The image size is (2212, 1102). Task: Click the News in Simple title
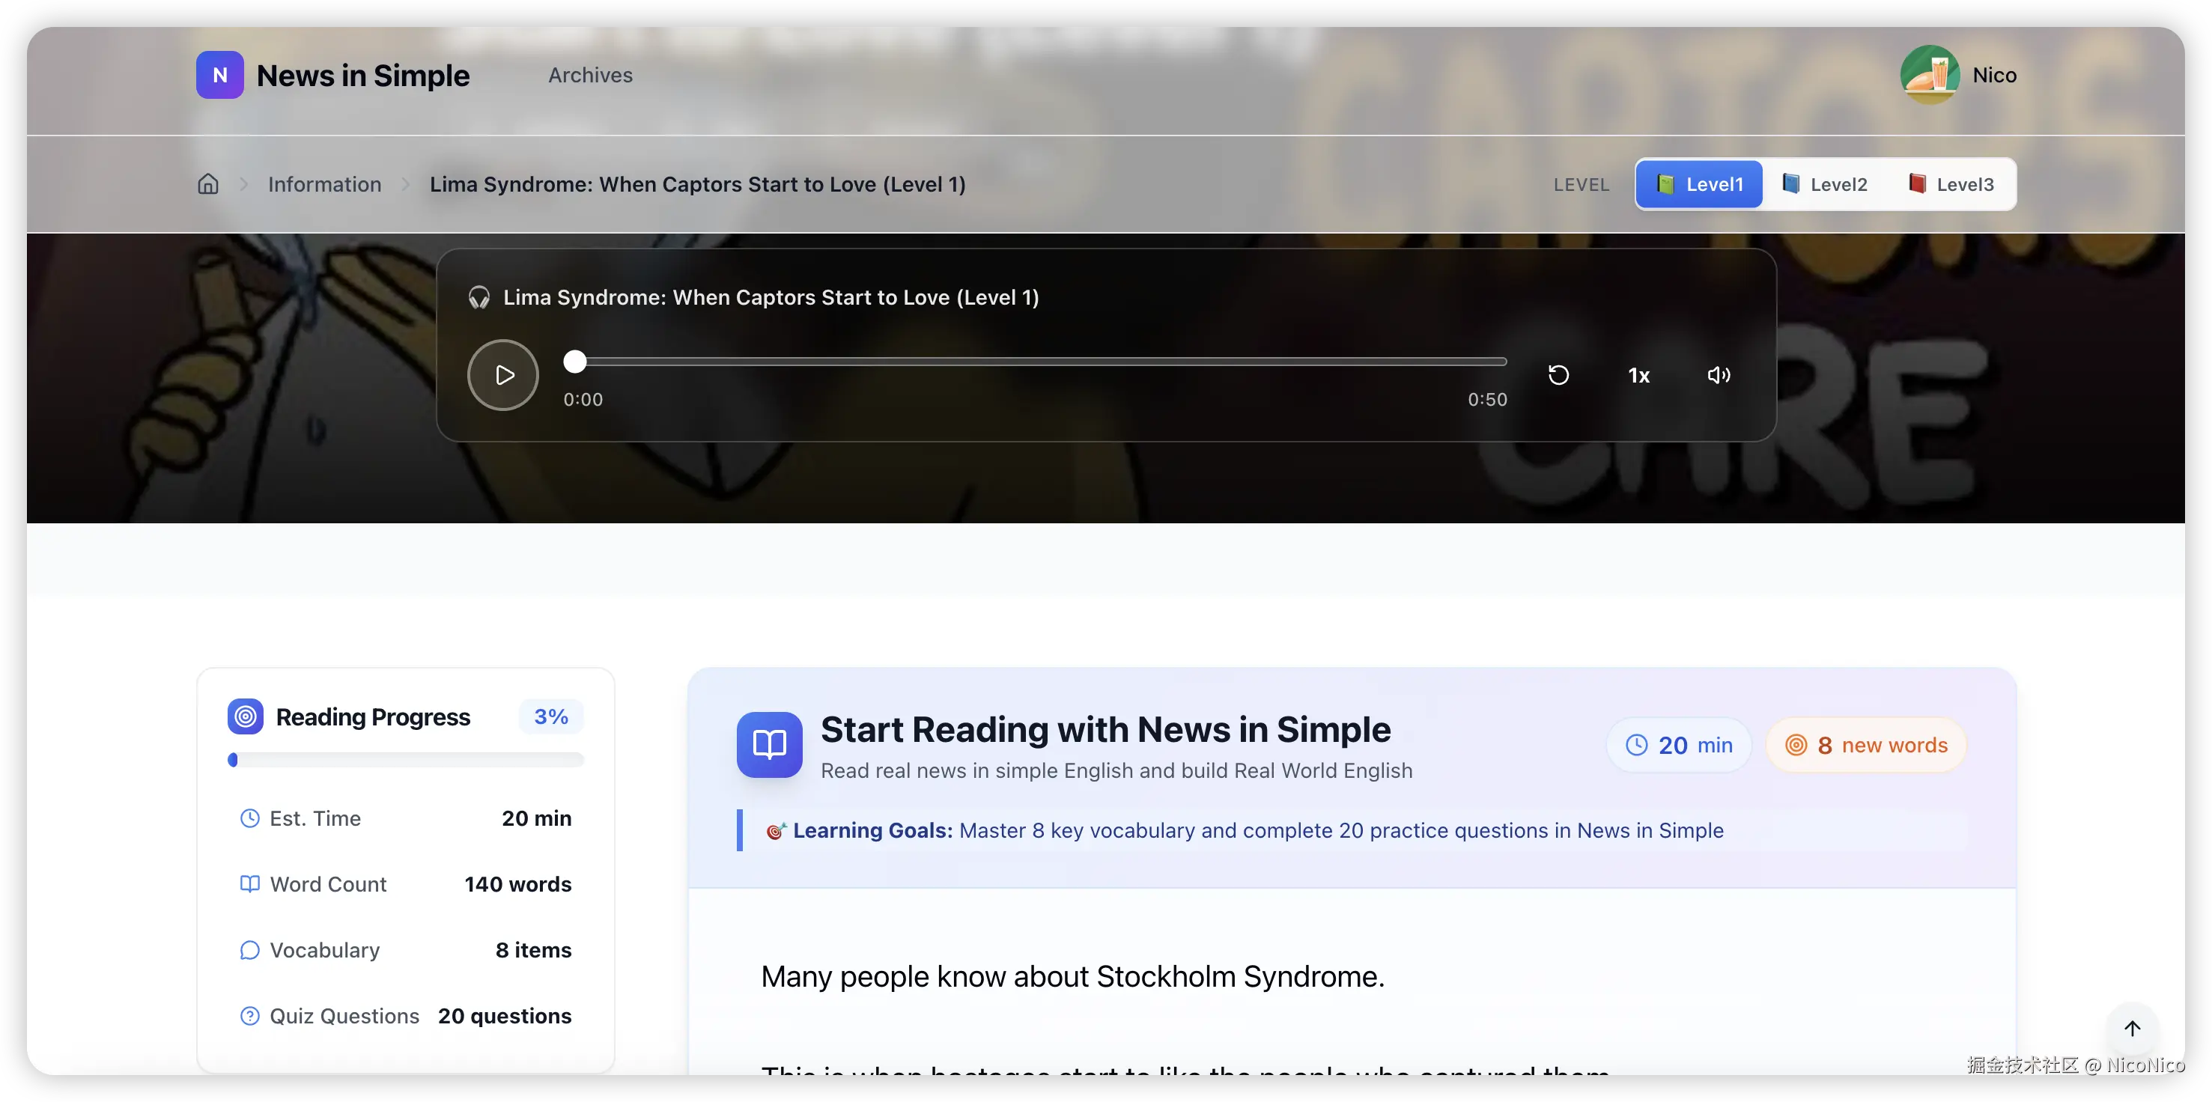[362, 76]
